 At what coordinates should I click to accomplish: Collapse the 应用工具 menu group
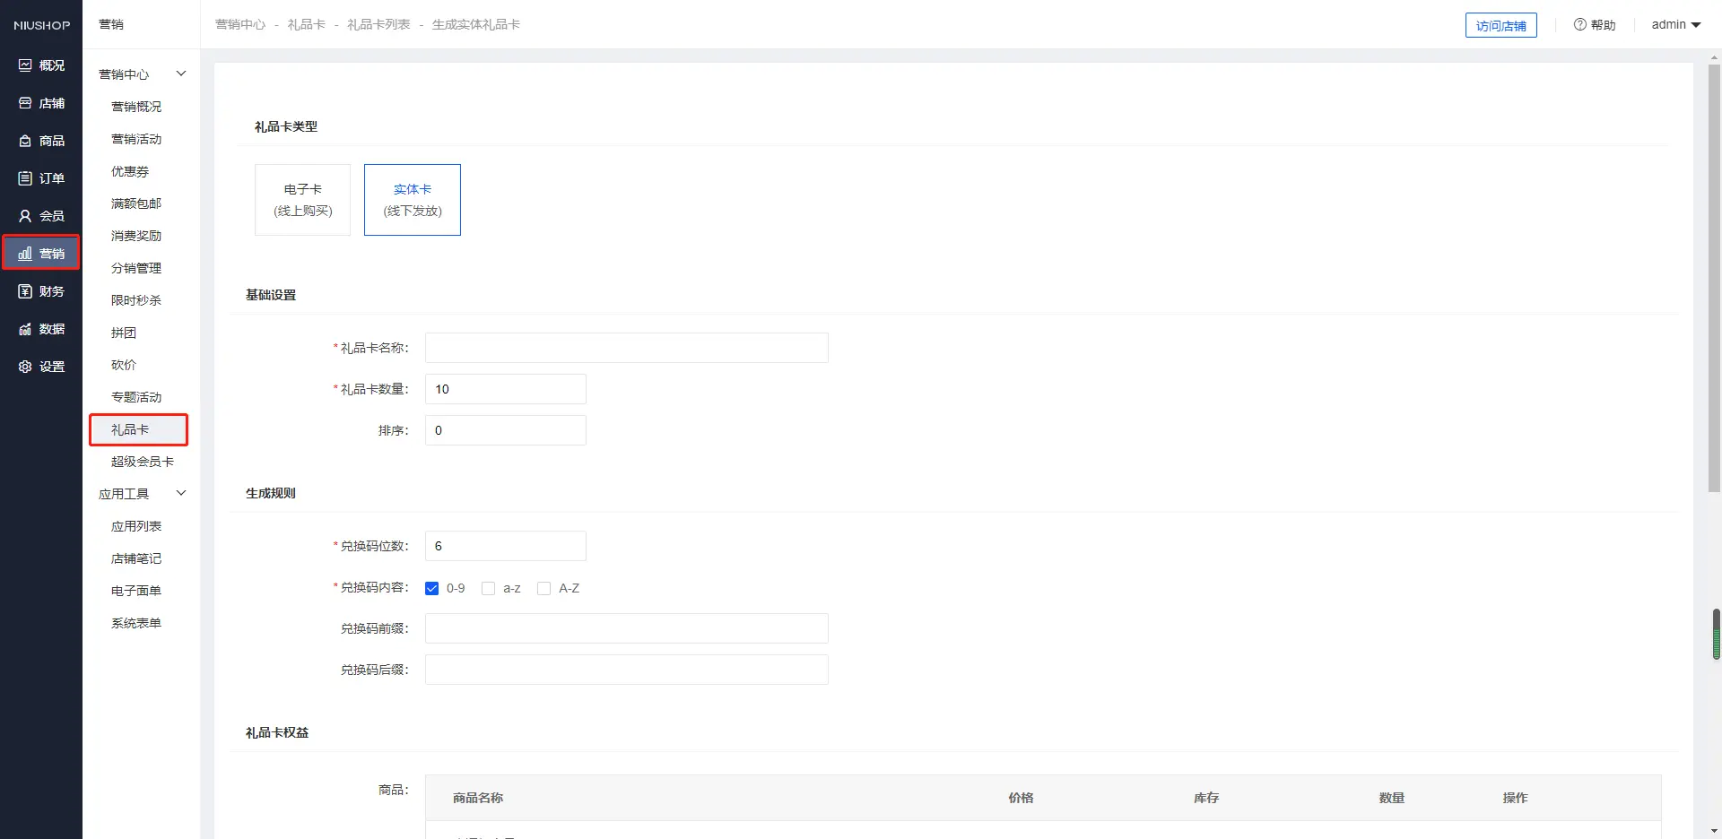pyautogui.click(x=180, y=493)
